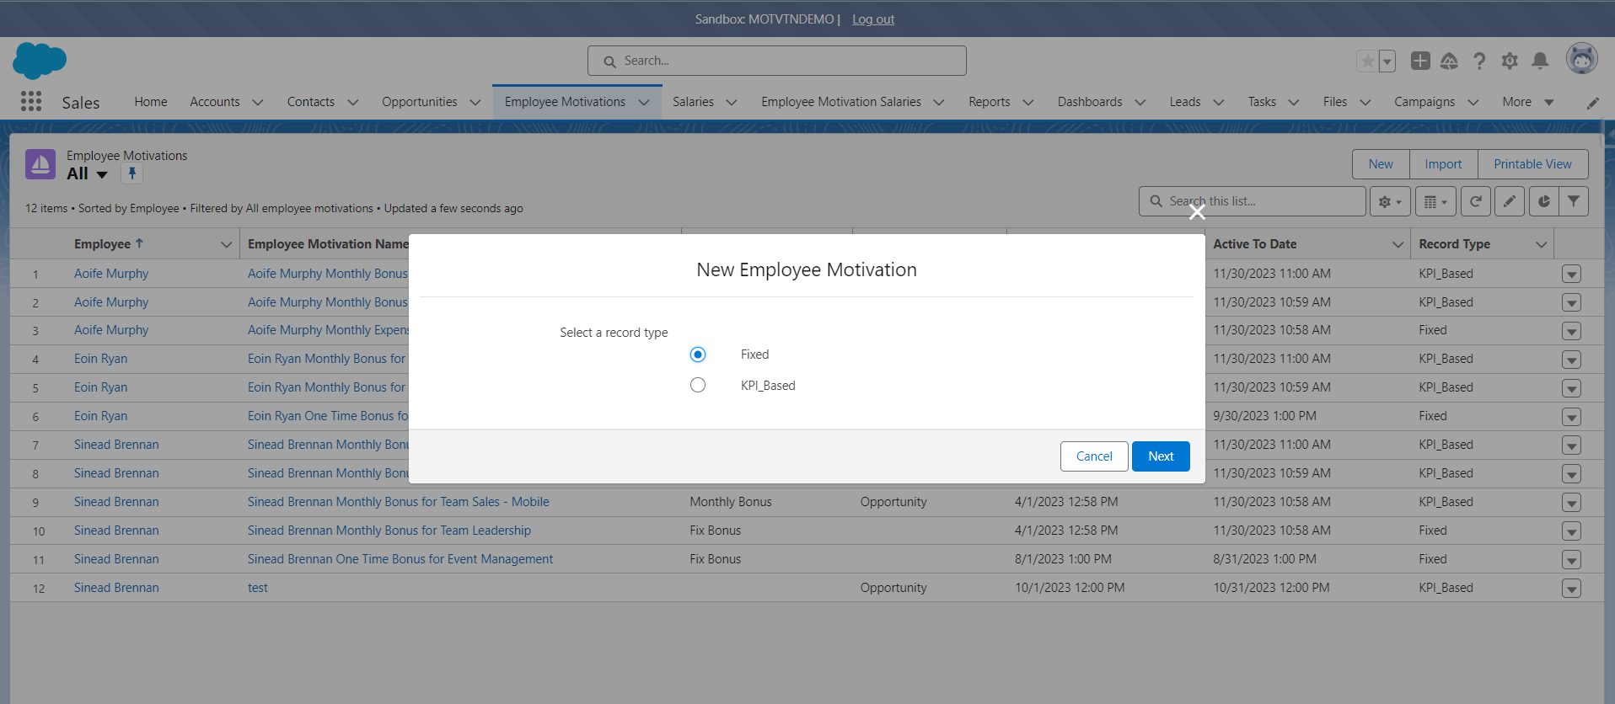1615x704 pixels.
Task: Open the Favorites star icon
Action: click(x=1367, y=61)
